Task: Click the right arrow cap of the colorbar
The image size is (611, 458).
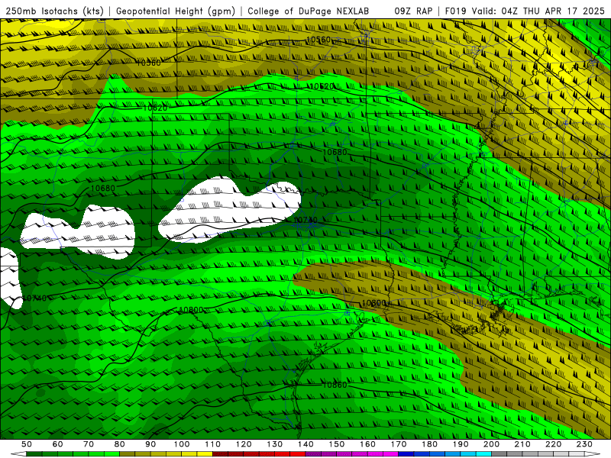Action: click(593, 453)
